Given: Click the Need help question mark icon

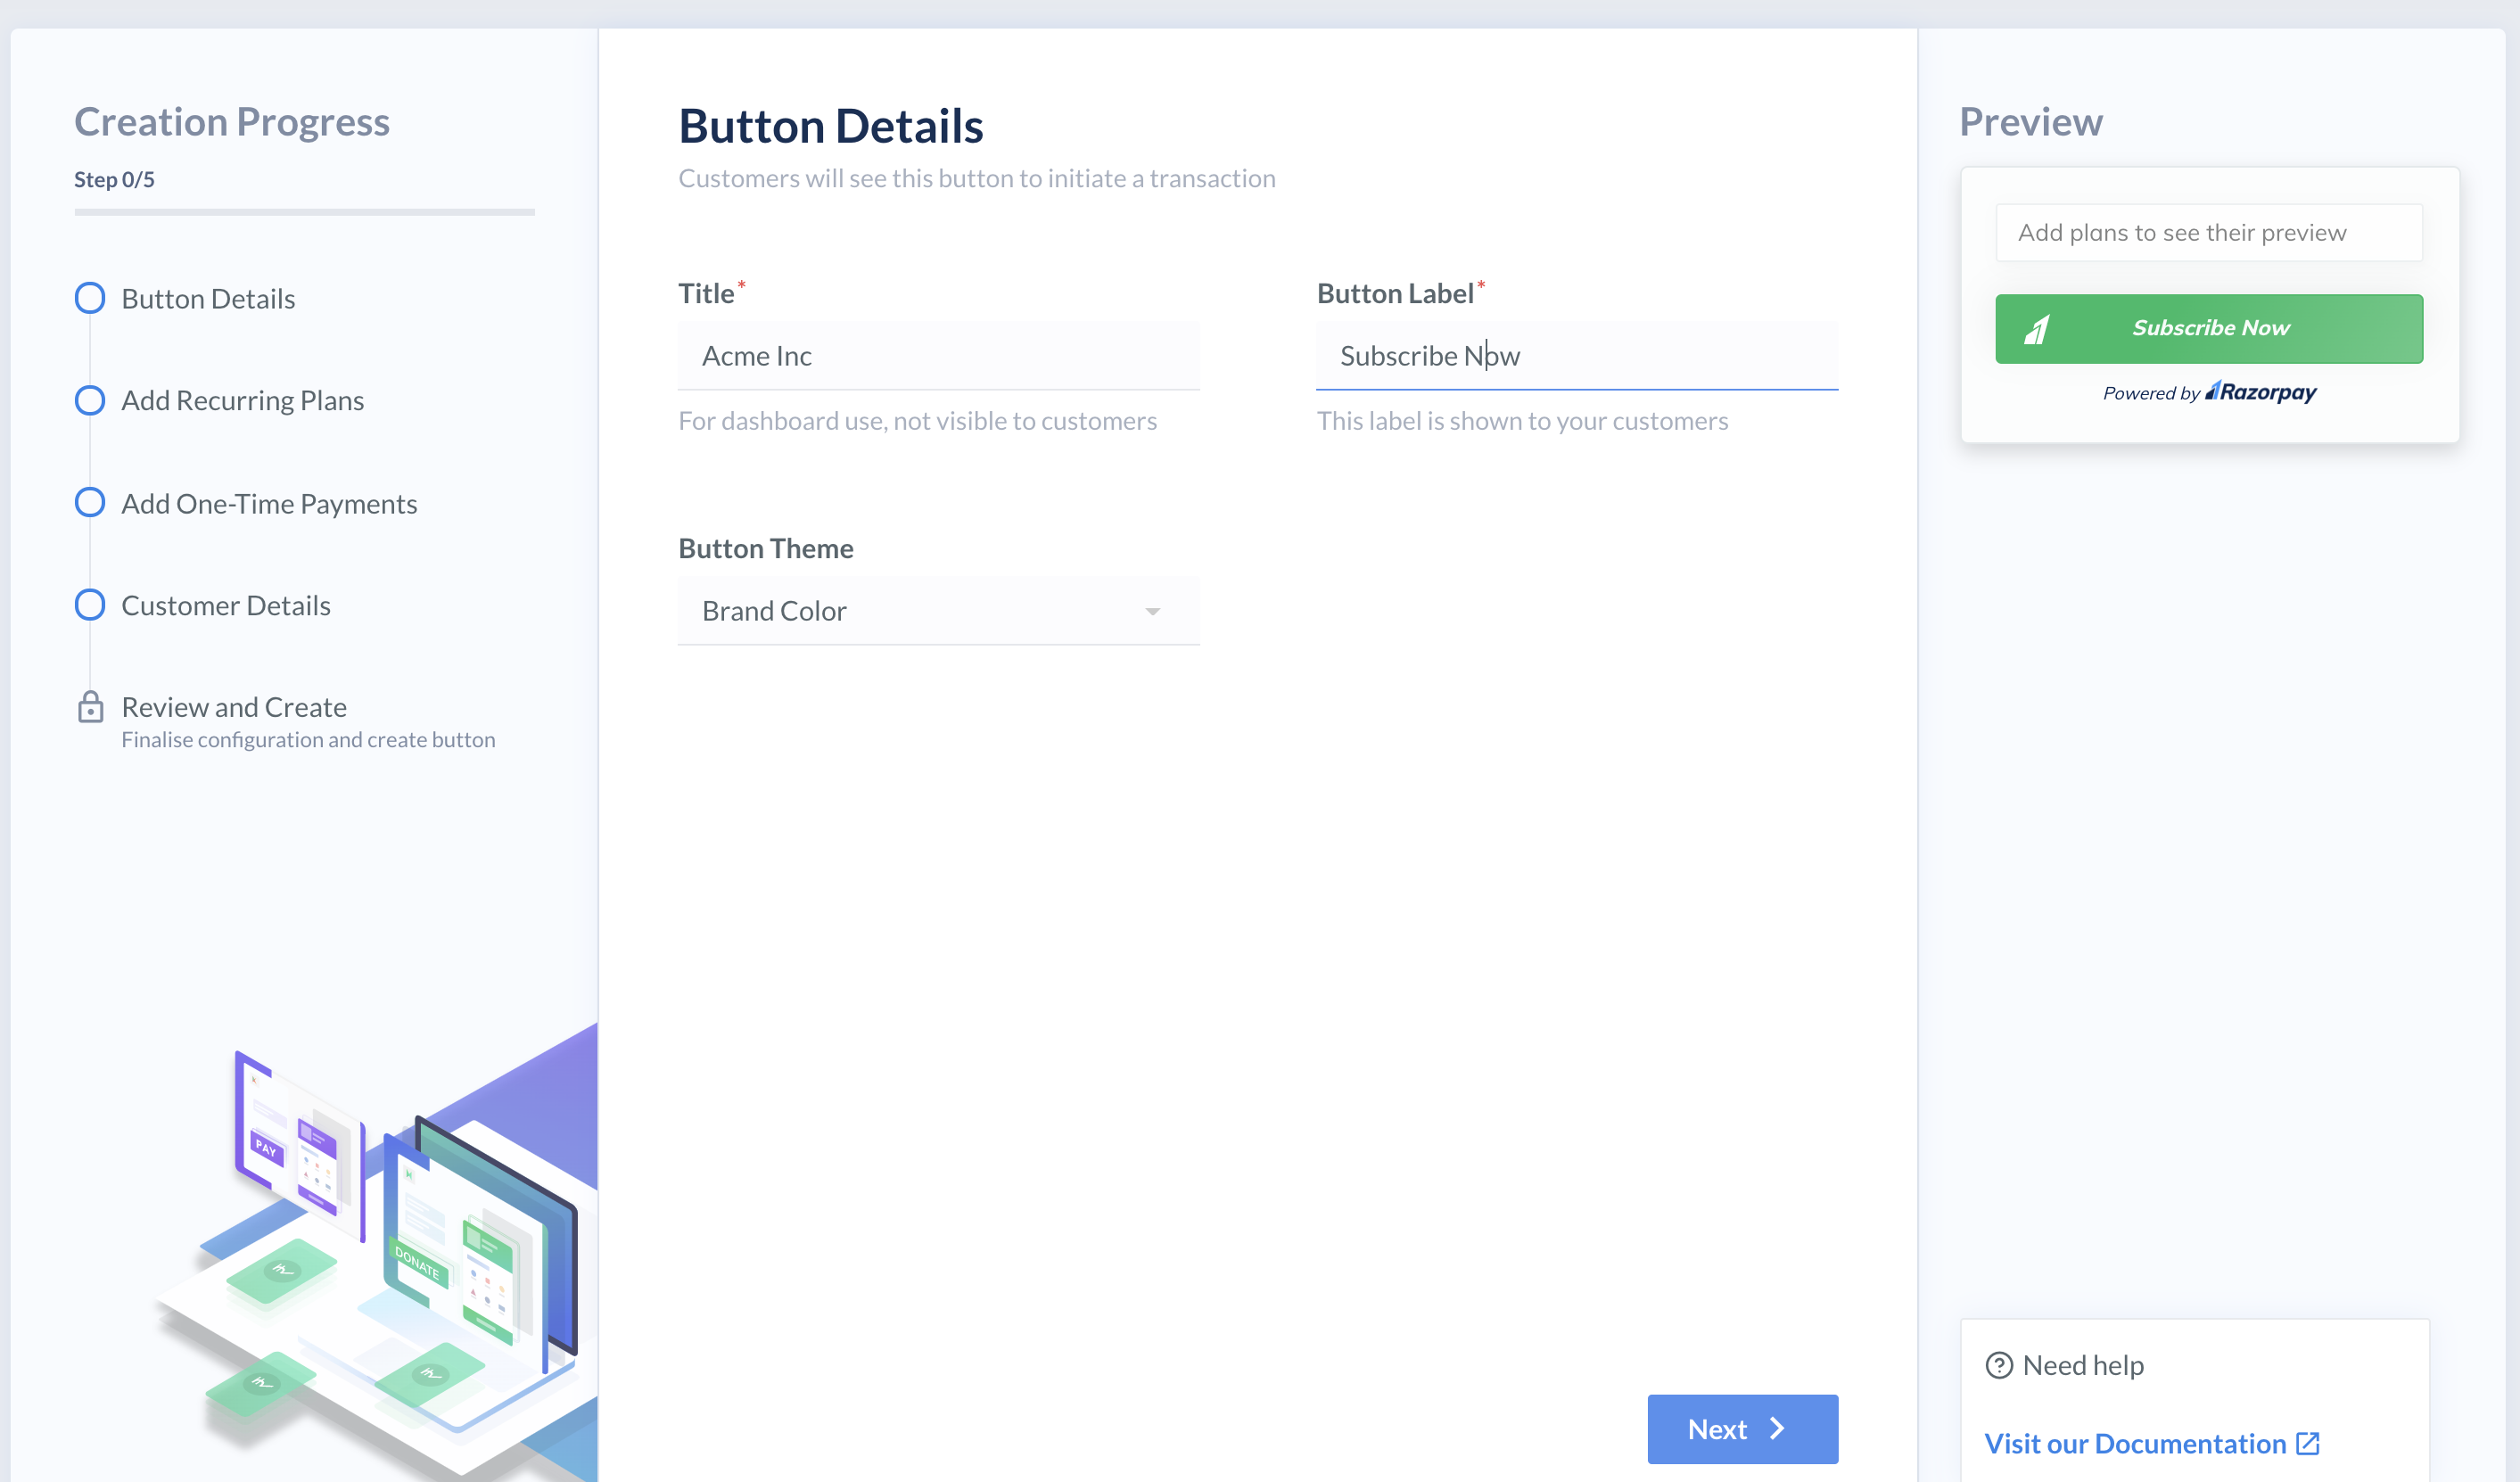Looking at the screenshot, I should (x=1999, y=1365).
